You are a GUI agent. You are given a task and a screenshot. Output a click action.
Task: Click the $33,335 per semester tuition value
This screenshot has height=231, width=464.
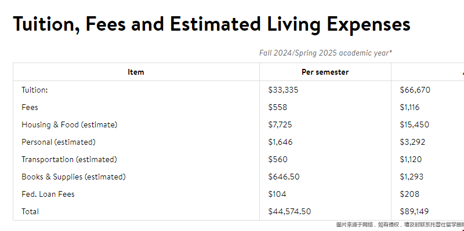coord(283,90)
